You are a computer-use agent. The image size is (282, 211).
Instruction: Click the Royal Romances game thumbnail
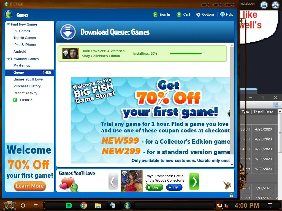132,181
